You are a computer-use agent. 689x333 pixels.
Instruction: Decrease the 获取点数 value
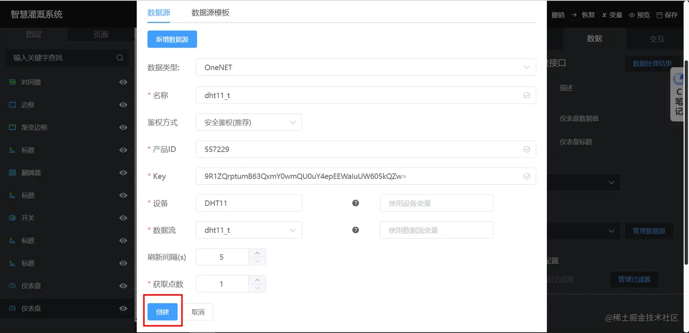(257, 288)
